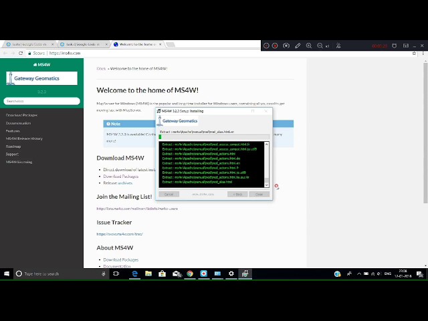Open the recorder's layout panel icon
This screenshot has height=321, width=428.
[x=406, y=45]
